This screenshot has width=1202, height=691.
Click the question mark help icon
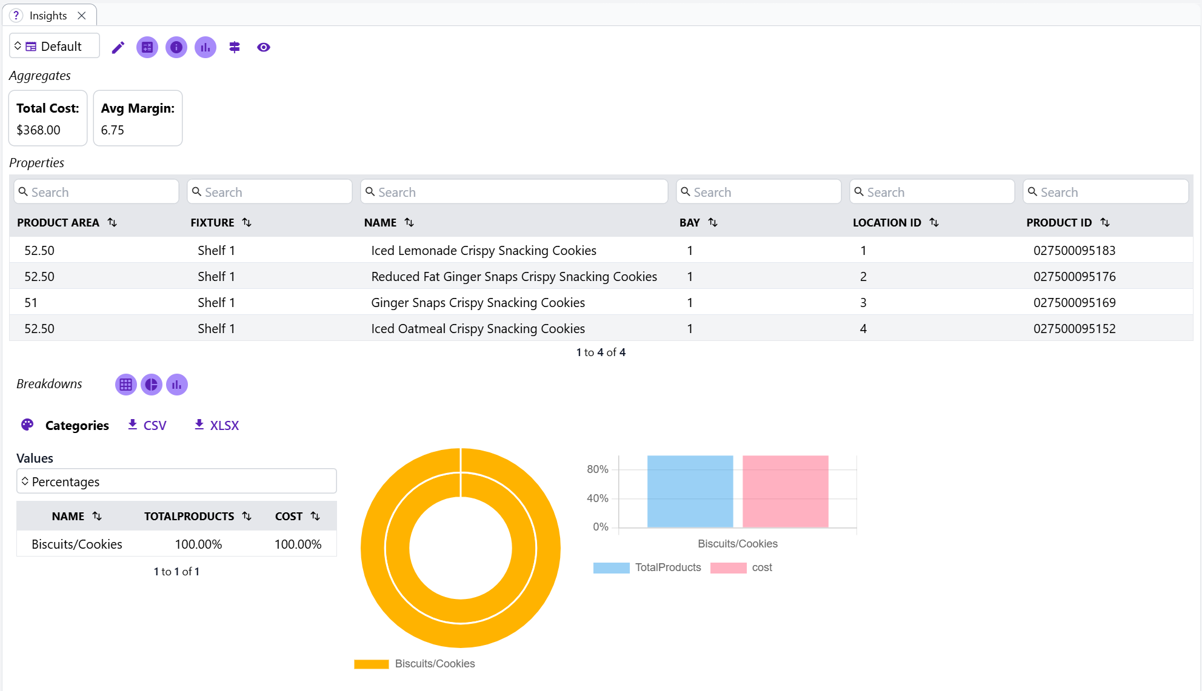pos(16,15)
